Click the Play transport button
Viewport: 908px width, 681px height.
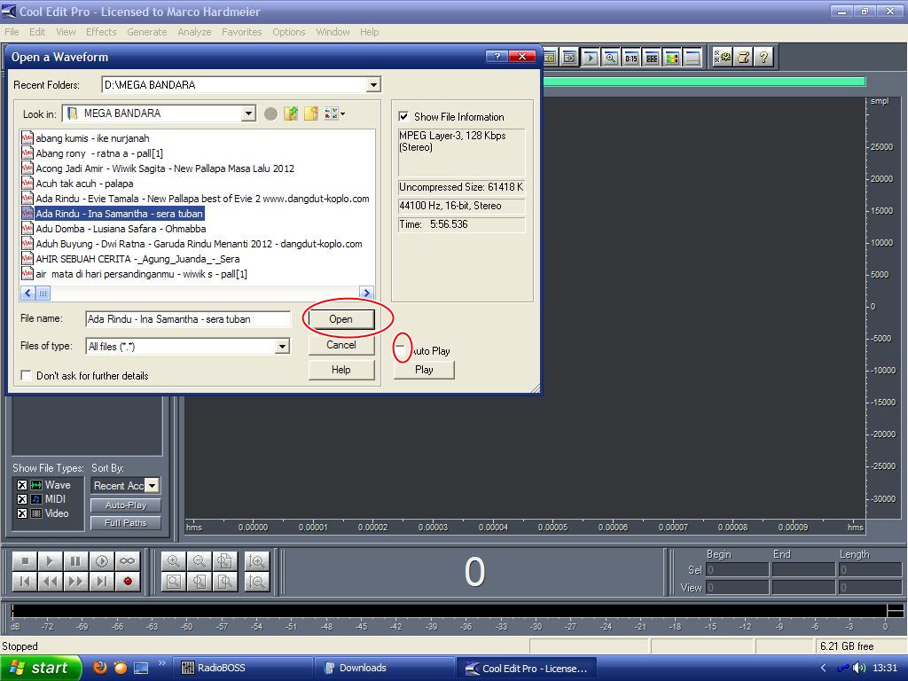tap(51, 560)
